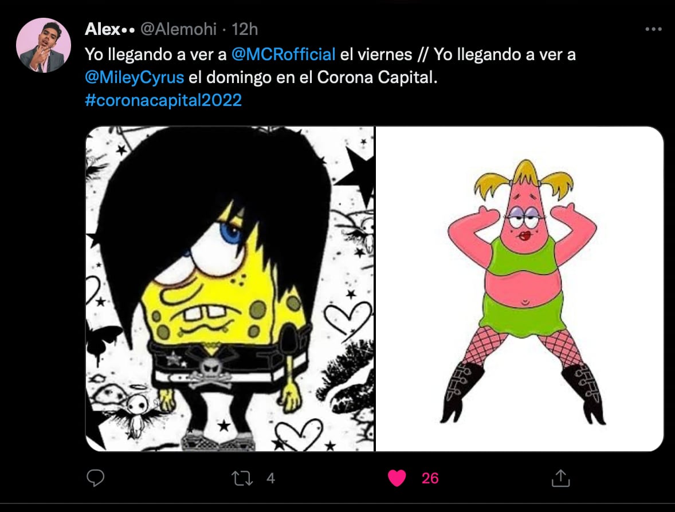This screenshot has height=512, width=675.
Task: Click the @Alemohi username handle
Action: coord(178,29)
